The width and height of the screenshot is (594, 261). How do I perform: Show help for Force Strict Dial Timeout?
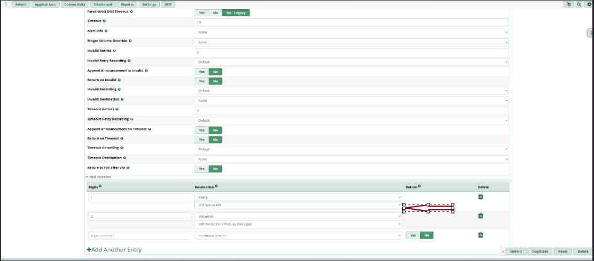(131, 12)
